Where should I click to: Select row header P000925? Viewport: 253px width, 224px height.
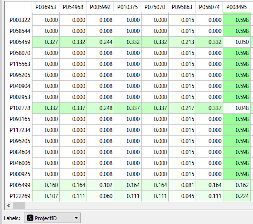coord(19,174)
